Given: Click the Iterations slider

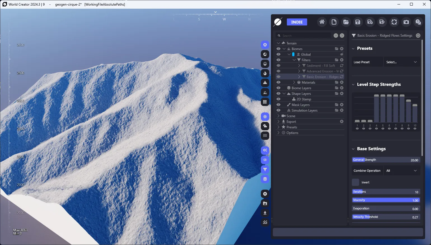Looking at the screenshot, I should (386, 192).
